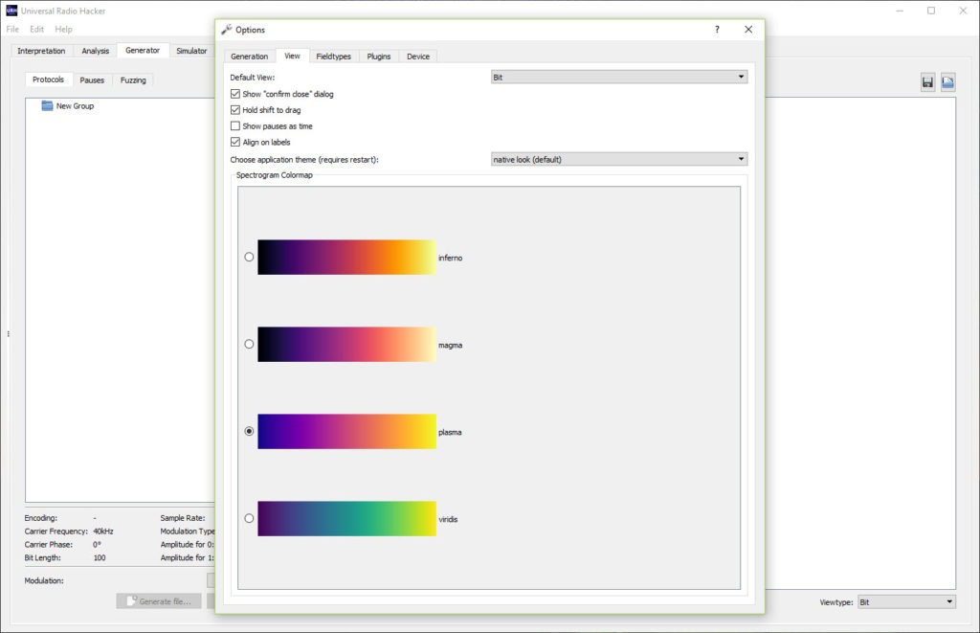Viewport: 980px width, 633px height.
Task: Click the magma gradient swatch
Action: pos(346,344)
